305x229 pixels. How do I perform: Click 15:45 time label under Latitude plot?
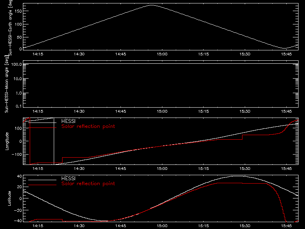[286, 226]
